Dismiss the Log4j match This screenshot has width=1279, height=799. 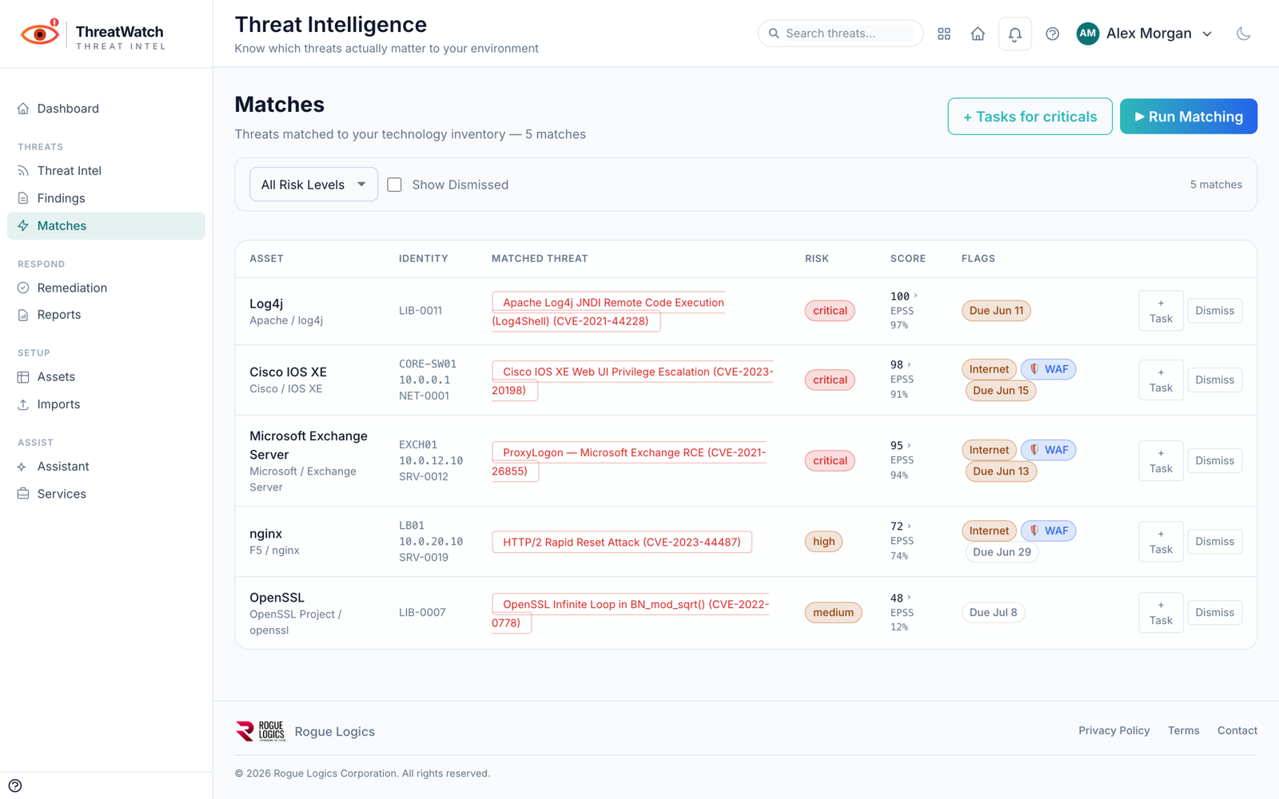tap(1214, 311)
